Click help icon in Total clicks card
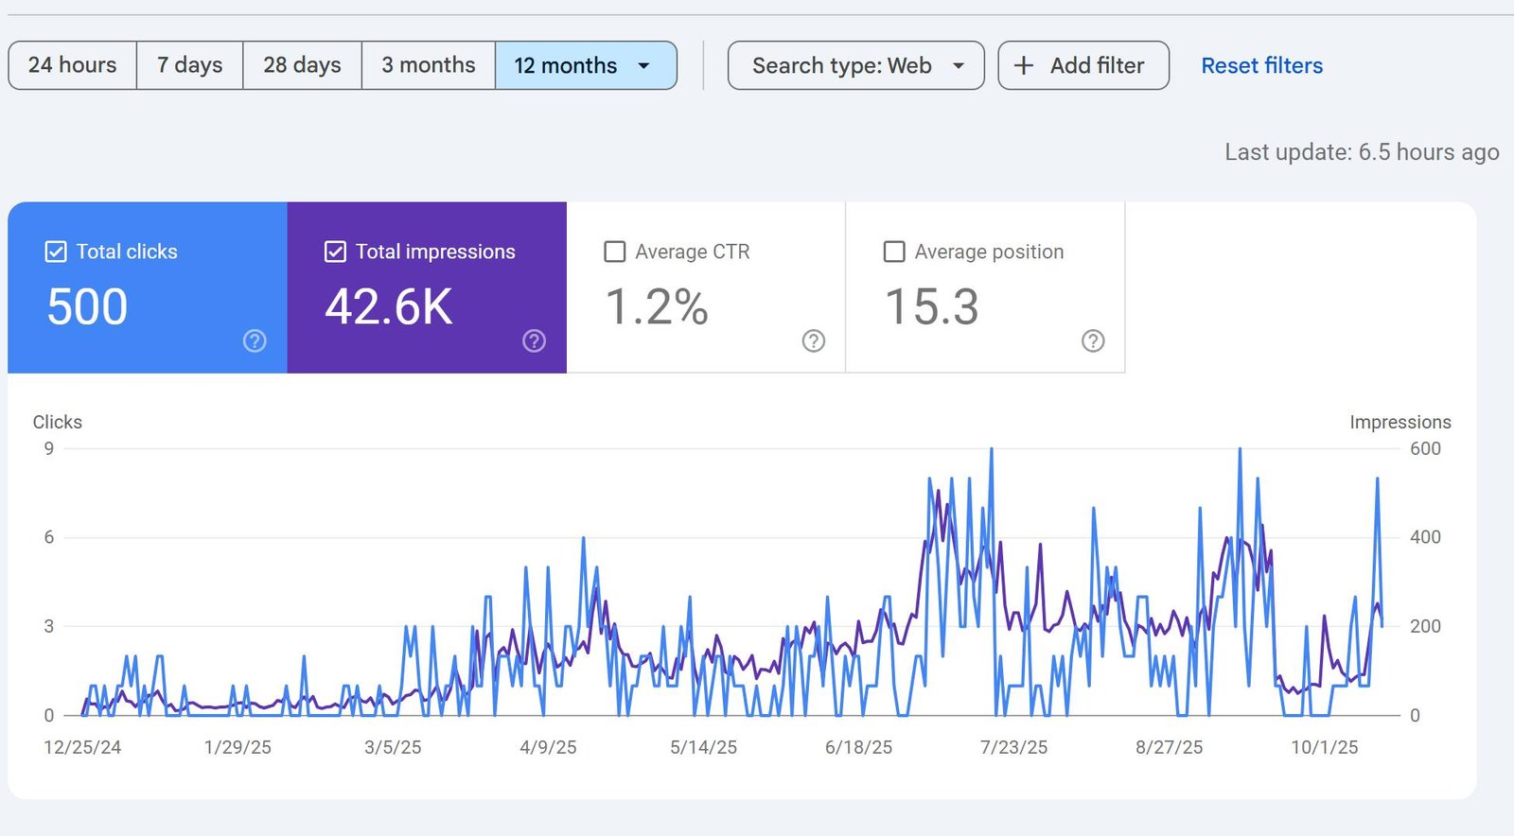The image size is (1514, 836). coord(255,340)
